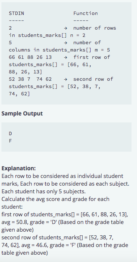The height and width of the screenshot is (262, 137).
Task: Click the 'in students_marks[] n = 2' line
Action: coord(47,35)
